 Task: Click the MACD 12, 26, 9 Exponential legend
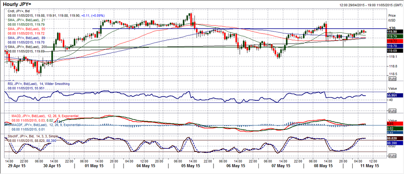(45, 116)
